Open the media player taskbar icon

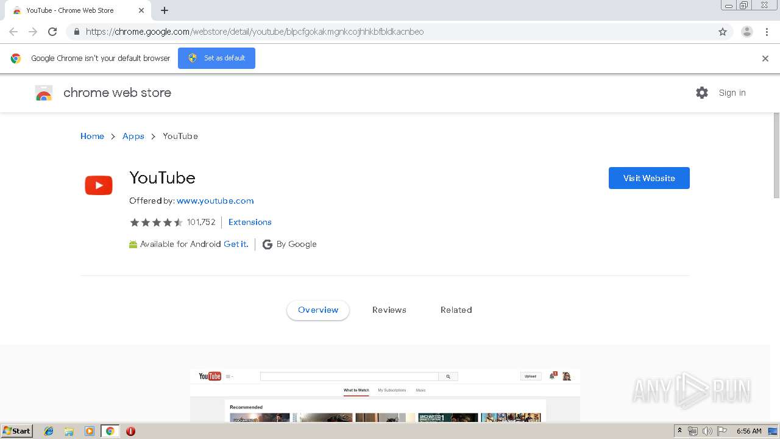pos(90,431)
